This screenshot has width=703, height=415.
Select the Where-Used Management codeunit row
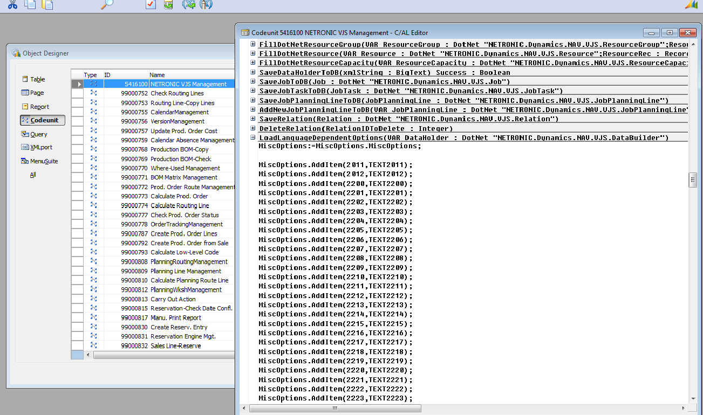(x=153, y=168)
